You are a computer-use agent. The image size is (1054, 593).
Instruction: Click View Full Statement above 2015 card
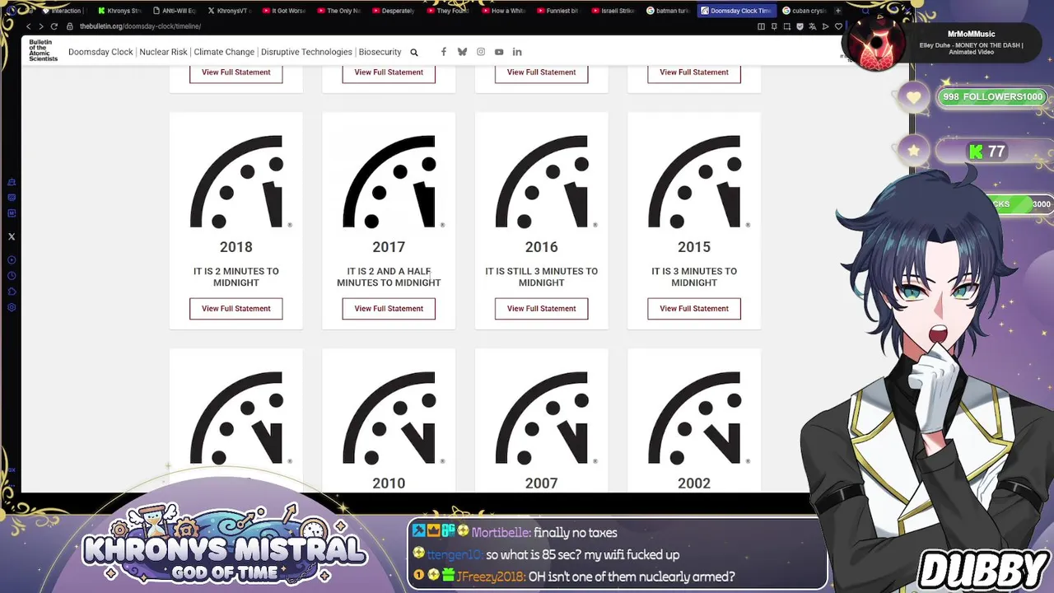click(x=694, y=72)
